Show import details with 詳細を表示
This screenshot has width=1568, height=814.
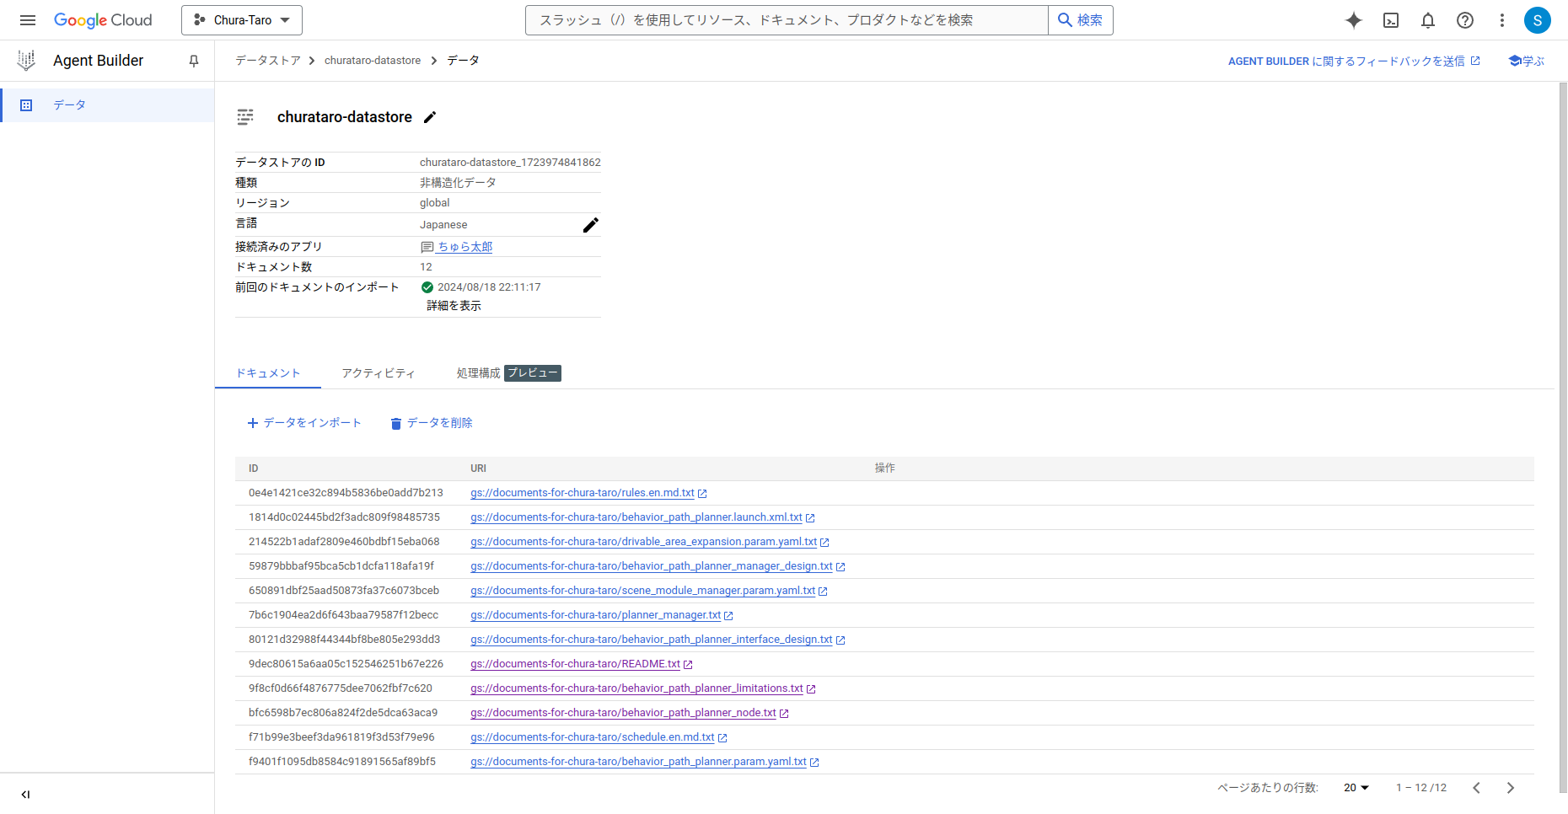pos(454,306)
